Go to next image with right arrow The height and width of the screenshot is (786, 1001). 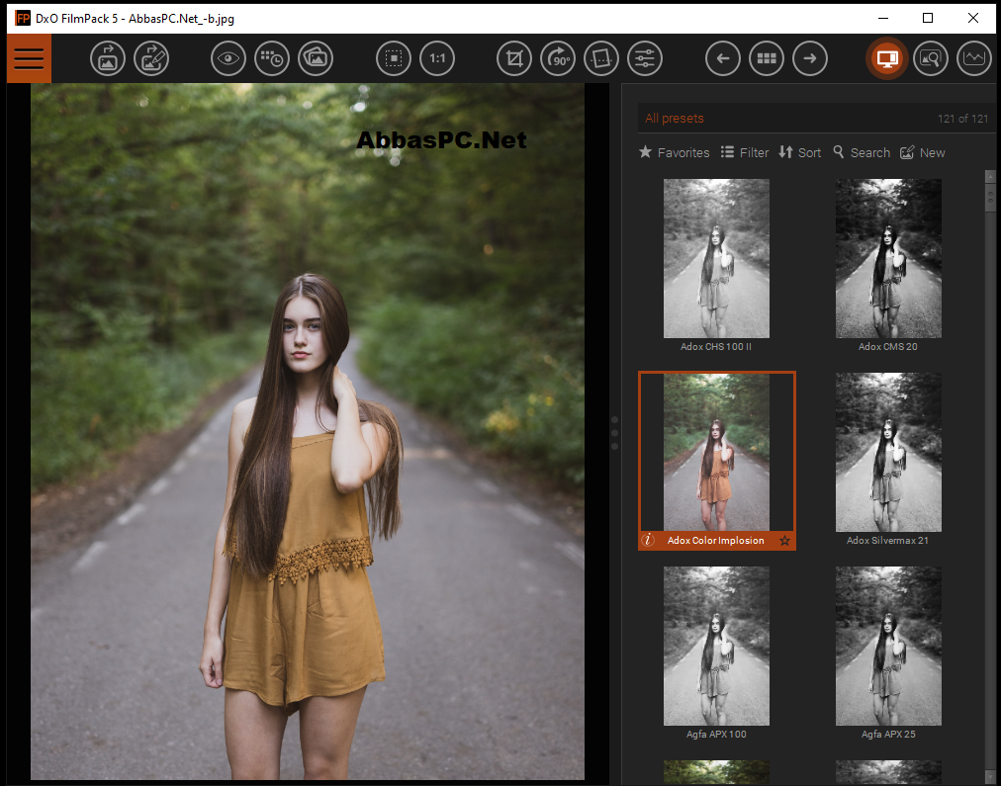810,58
